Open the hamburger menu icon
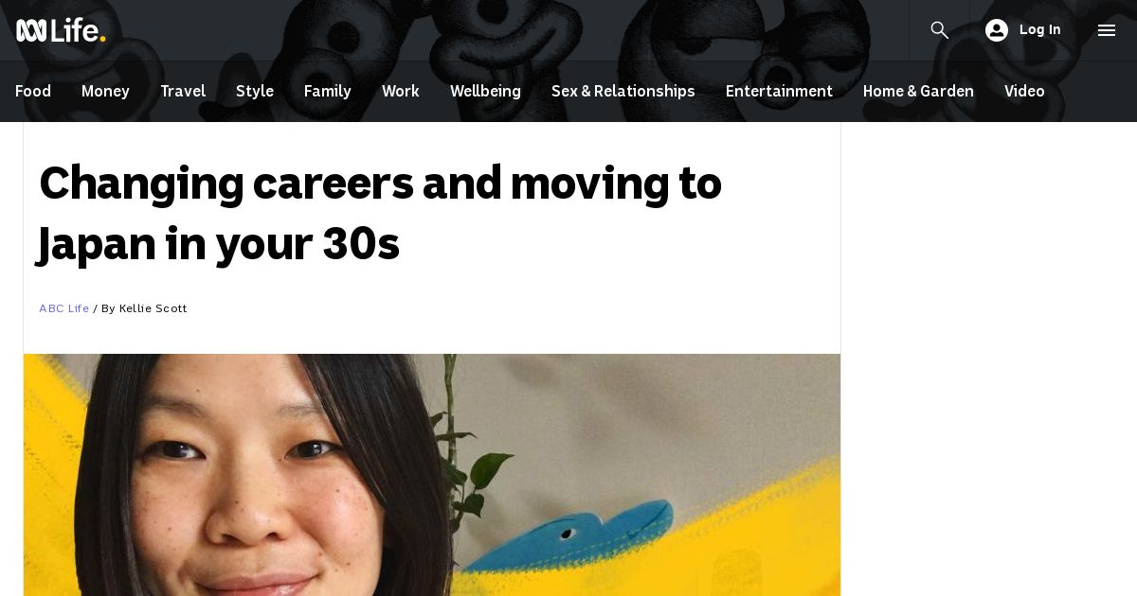This screenshot has height=596, width=1137. pos(1107,30)
